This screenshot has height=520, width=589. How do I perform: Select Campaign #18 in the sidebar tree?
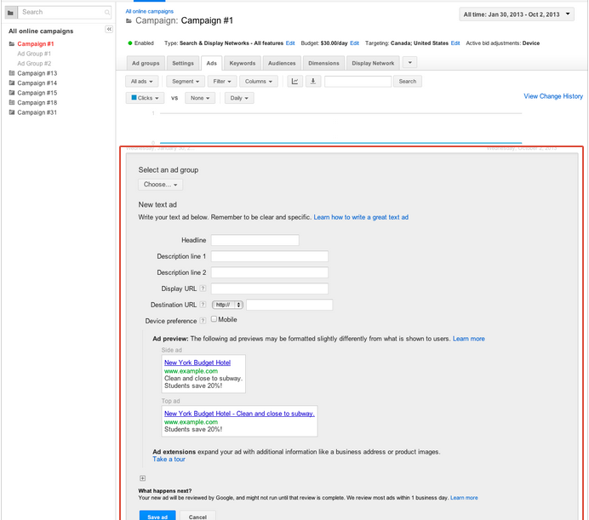click(37, 102)
